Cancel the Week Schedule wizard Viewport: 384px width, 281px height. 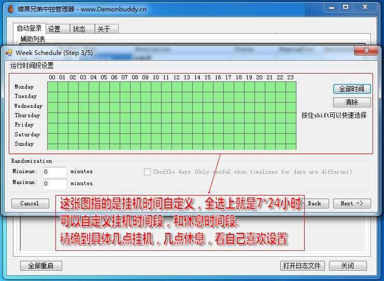30,203
